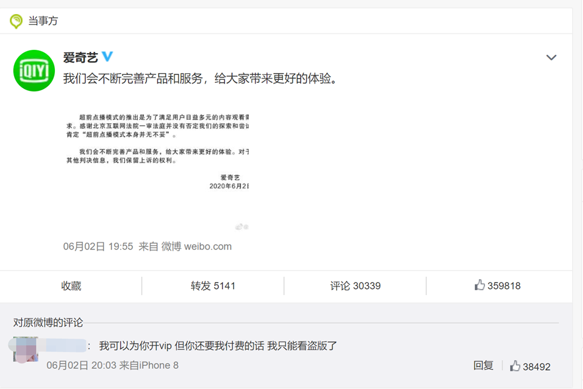The height and width of the screenshot is (389, 583).
Task: Open the 爱奇艺 username profile link
Action: coord(80,57)
